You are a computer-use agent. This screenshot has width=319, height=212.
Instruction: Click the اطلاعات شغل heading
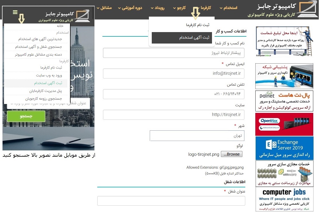(235, 182)
